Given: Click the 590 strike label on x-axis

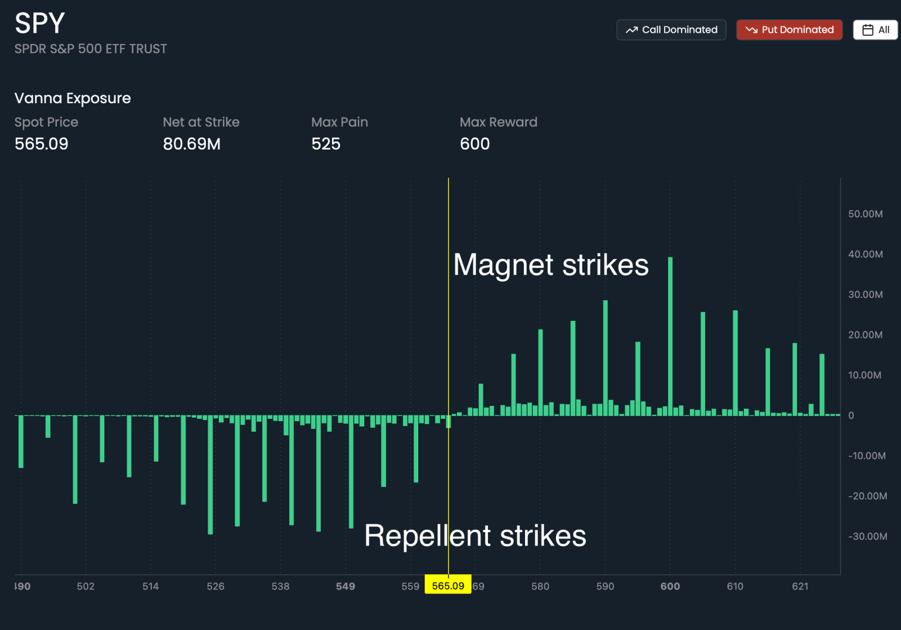Looking at the screenshot, I should [605, 586].
